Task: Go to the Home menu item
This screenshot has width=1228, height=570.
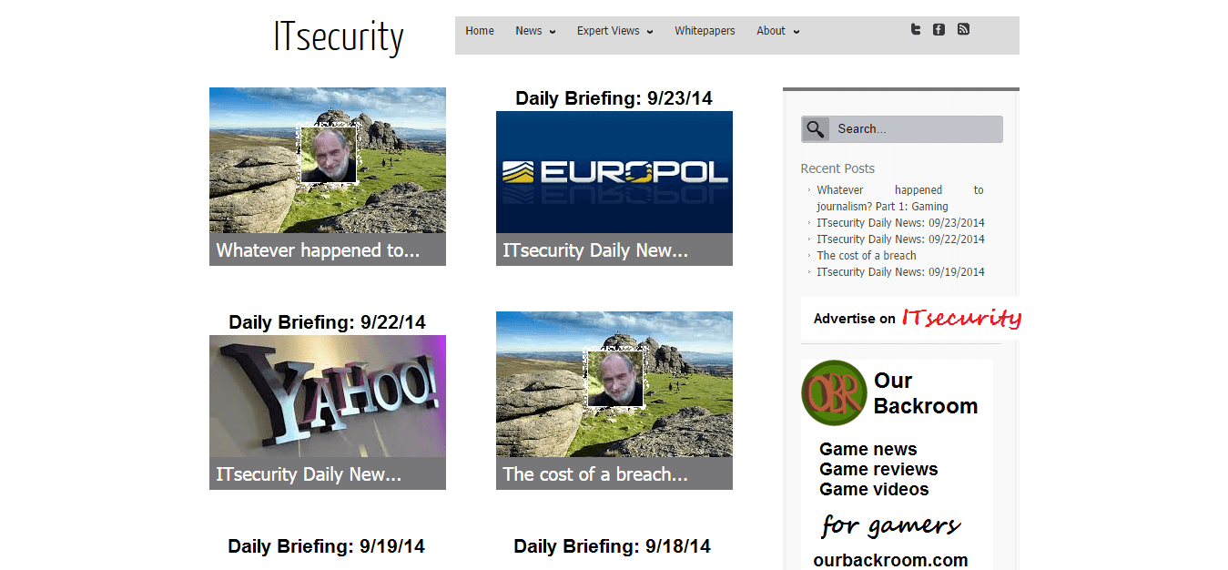Action: click(x=480, y=31)
